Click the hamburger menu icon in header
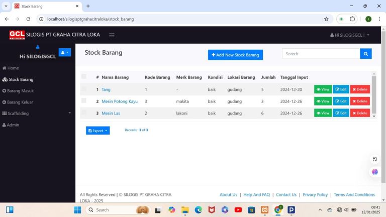Viewport: 386px width, 217px height. coord(112,35)
